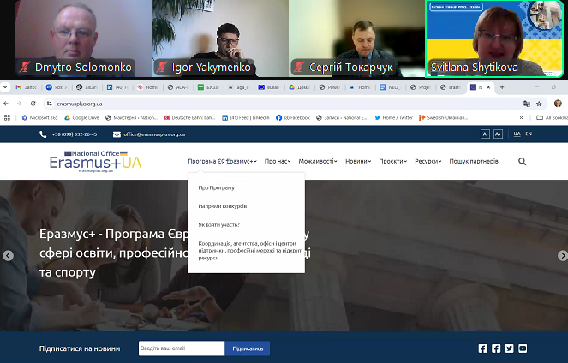The height and width of the screenshot is (363, 568).
Task: Expand the Можливості menu
Action: 318,161
